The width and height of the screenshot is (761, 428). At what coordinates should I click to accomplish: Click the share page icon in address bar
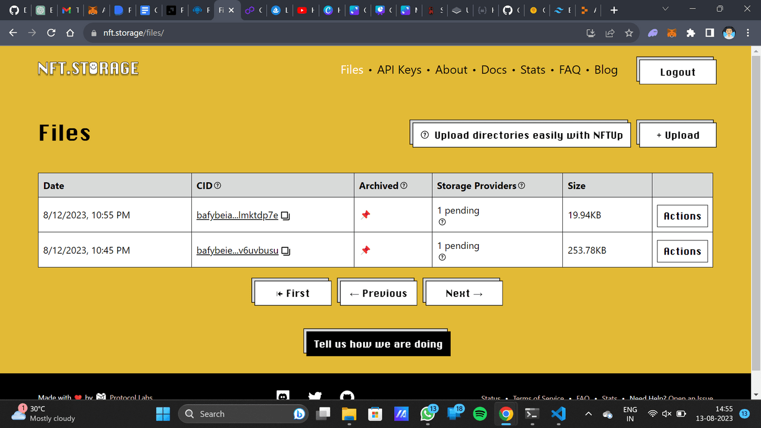pos(610,33)
